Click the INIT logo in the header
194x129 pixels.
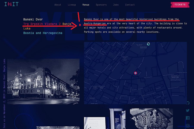11,4
